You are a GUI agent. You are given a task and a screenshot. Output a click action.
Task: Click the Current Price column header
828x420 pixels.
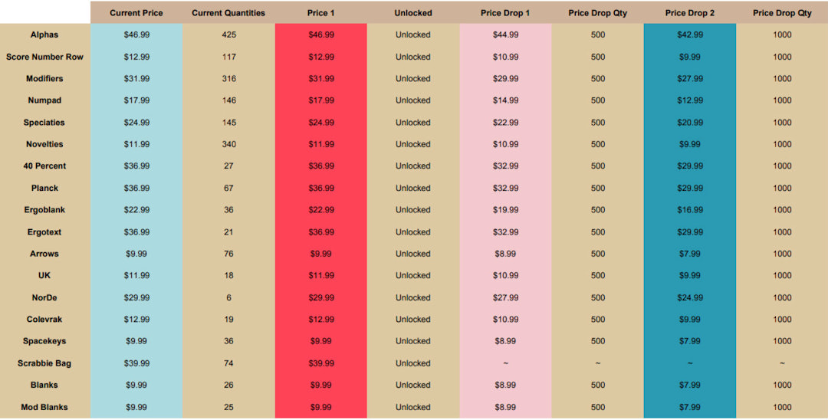click(136, 13)
